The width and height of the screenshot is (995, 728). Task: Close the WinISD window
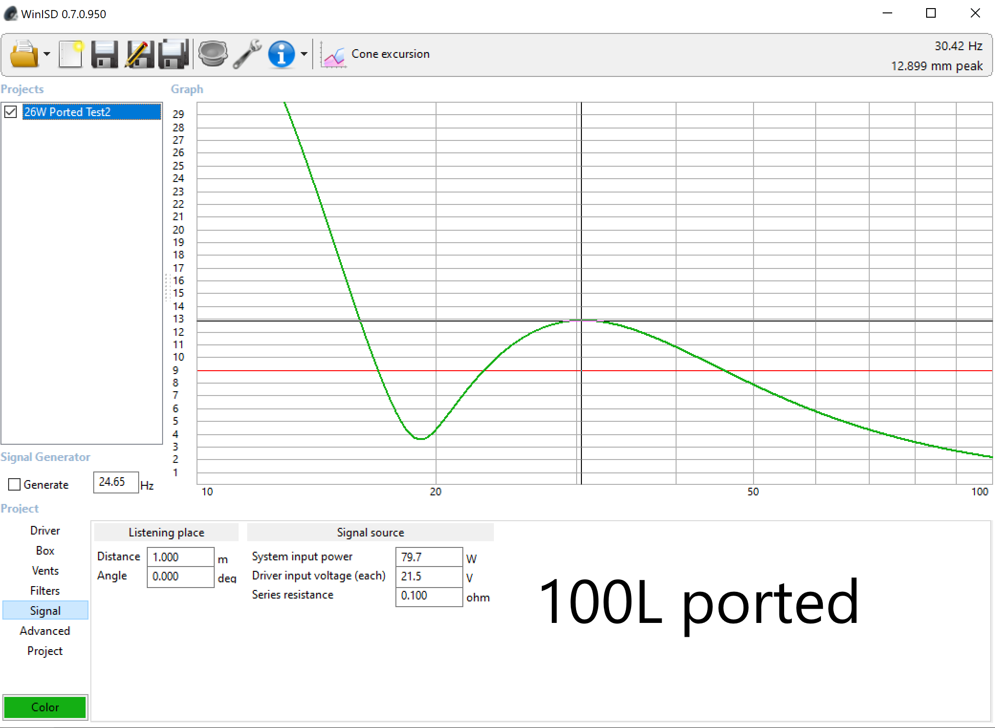pyautogui.click(x=975, y=13)
